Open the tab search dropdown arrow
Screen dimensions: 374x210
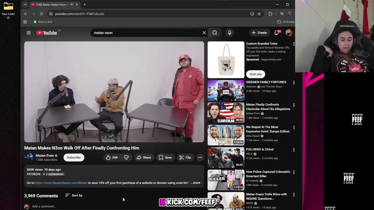[x=25, y=4]
